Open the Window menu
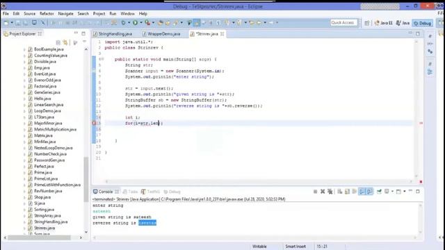The width and height of the screenshot is (445, 250). coord(127,13)
